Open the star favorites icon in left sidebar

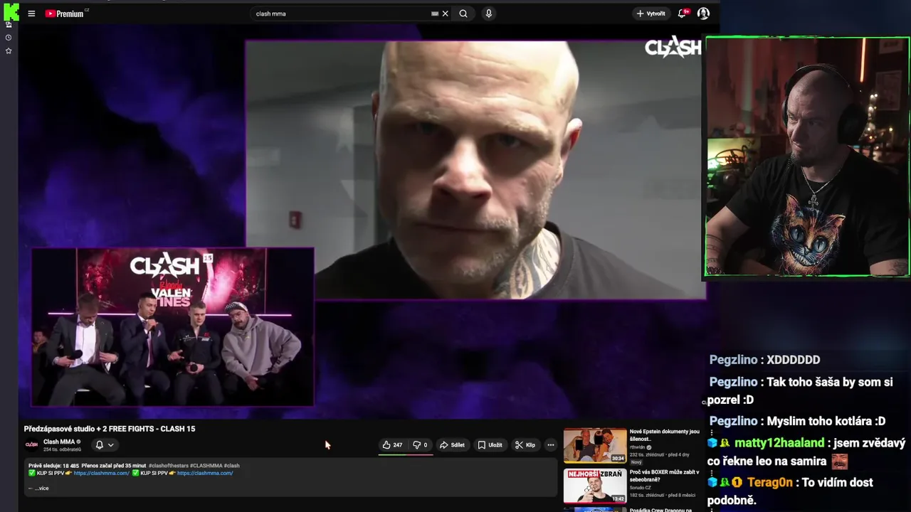point(9,51)
